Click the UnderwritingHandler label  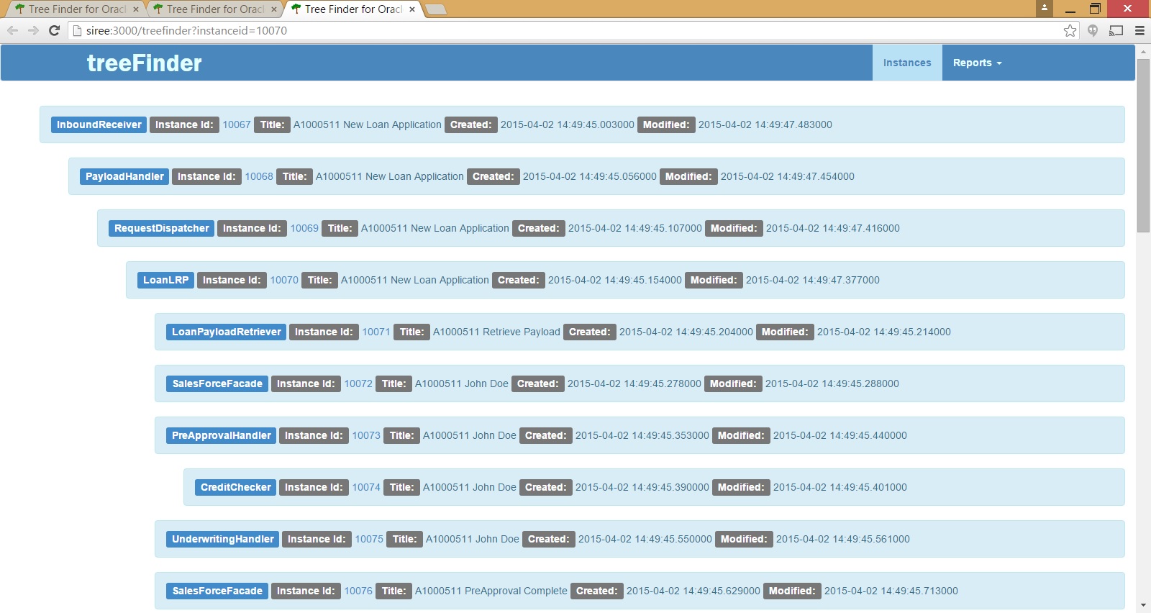coord(222,539)
